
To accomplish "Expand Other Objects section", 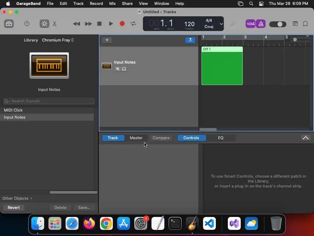I will (17, 198).
